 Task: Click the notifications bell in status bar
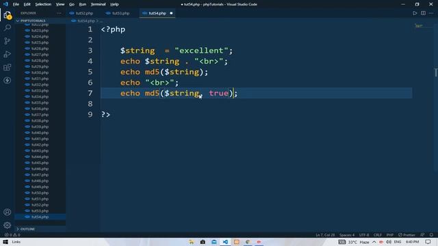click(x=432, y=235)
